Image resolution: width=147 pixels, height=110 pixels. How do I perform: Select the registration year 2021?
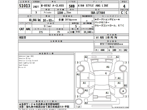(x=36, y=7)
